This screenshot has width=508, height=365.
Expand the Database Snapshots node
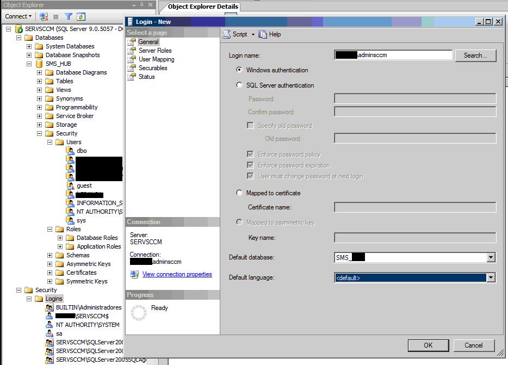[29, 55]
